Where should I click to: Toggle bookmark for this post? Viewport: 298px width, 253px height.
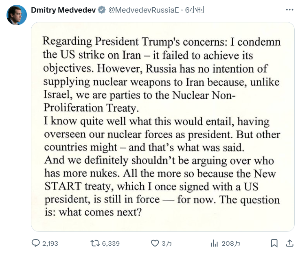click(x=274, y=243)
